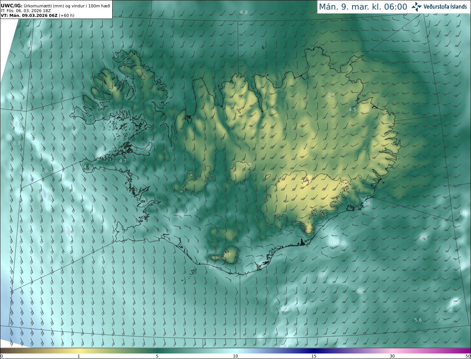The image size is (471, 359).
Task: Select the 6.9 value label on the map
Action: pyautogui.click(x=17, y=143)
